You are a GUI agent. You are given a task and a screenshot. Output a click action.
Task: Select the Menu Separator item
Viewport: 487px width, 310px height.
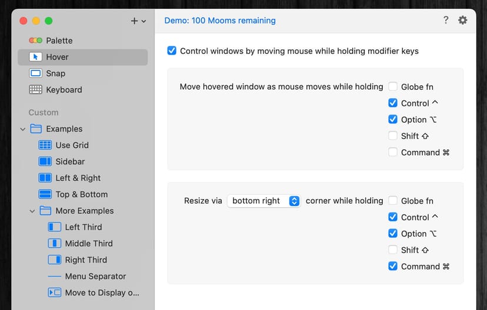[x=95, y=277]
